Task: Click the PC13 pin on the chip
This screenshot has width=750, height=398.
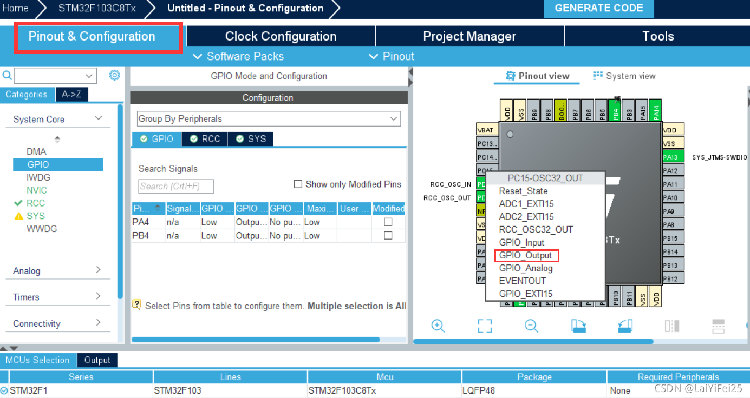Action: tap(487, 144)
